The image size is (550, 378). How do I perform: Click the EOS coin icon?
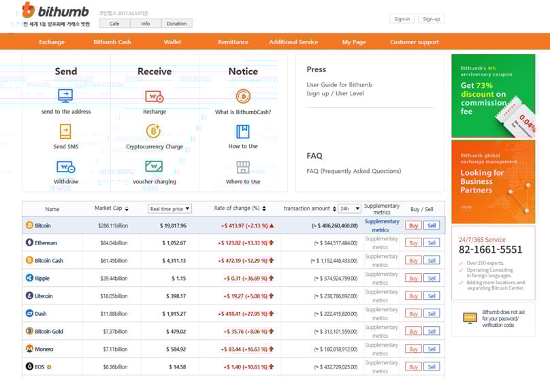pos(29,366)
